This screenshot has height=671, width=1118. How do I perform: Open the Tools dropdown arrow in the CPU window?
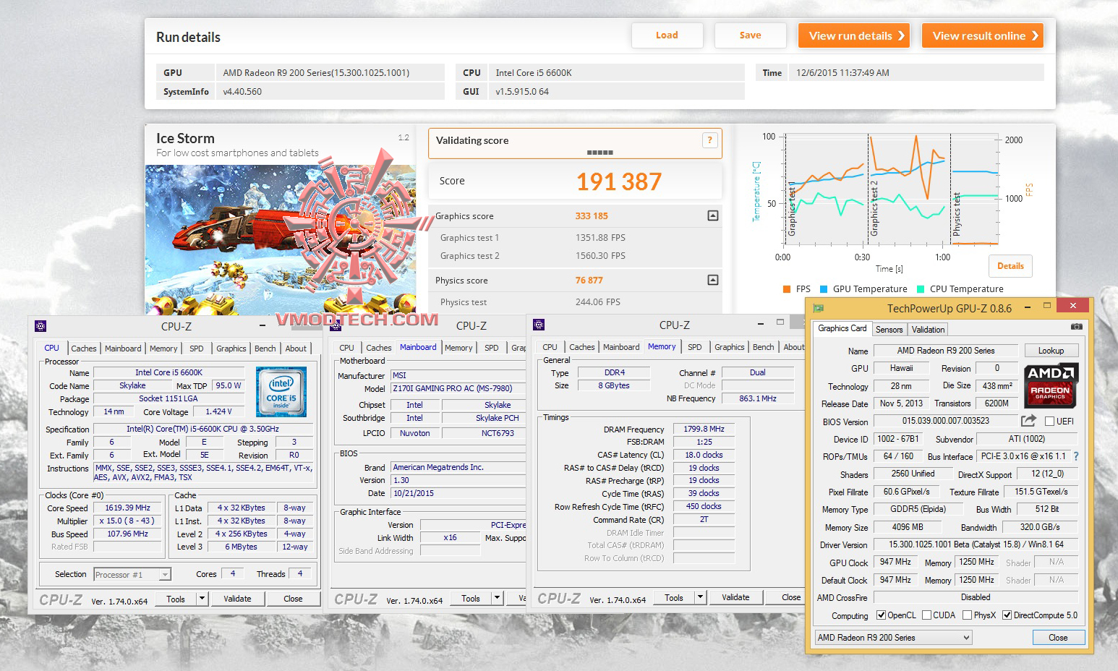coord(202,599)
